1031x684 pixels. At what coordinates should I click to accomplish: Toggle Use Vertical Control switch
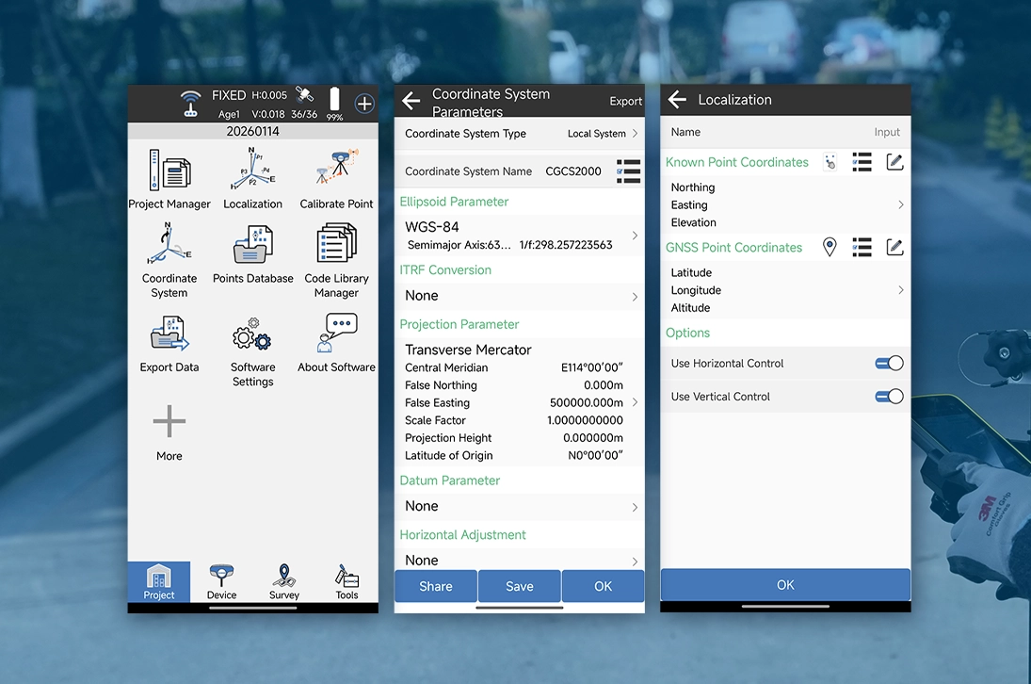click(x=889, y=397)
